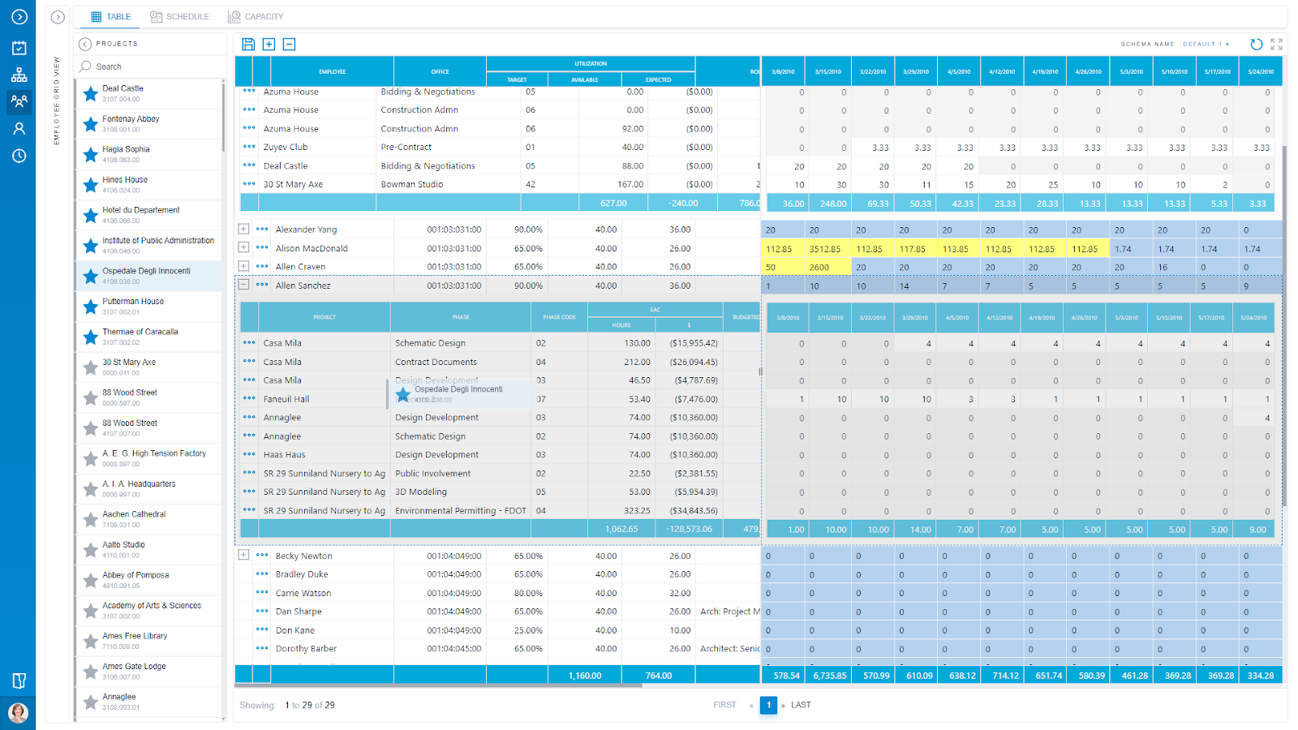Select the clock history icon in sidebar
Screen dimensions: 1298x730
pos(18,157)
